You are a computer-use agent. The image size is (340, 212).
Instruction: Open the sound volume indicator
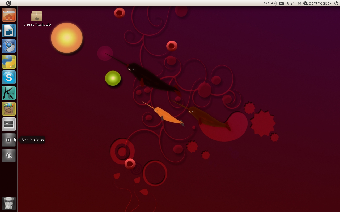coord(274,3)
